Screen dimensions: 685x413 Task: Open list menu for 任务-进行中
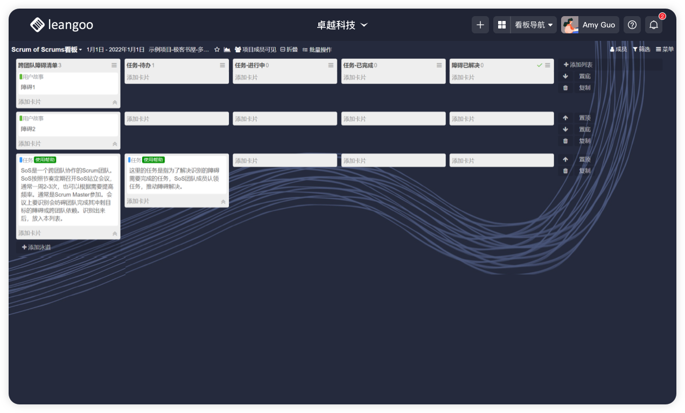click(x=331, y=65)
